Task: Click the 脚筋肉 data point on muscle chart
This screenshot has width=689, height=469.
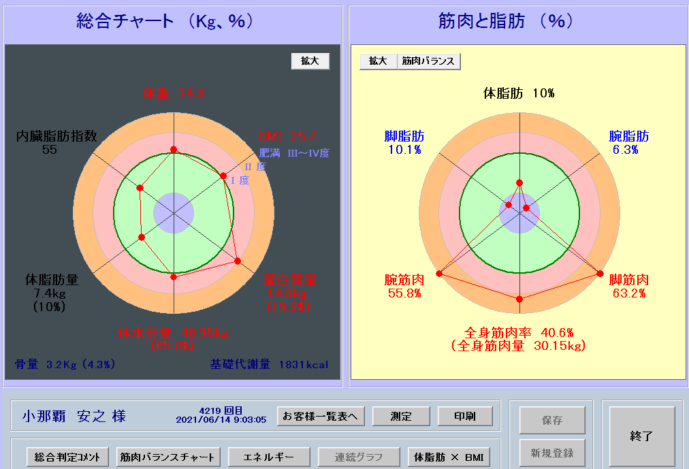Action: (x=600, y=274)
